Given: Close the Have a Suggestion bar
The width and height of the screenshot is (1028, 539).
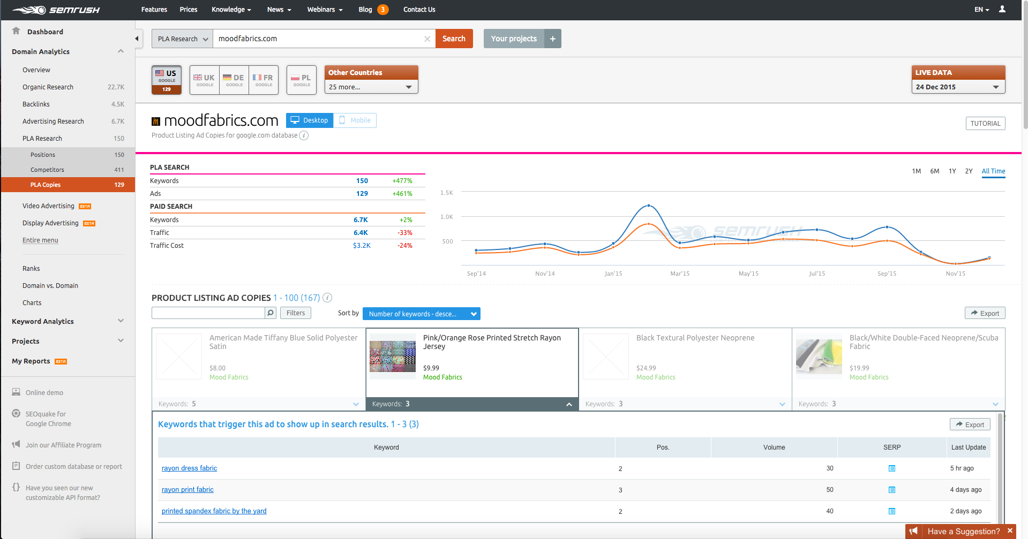Looking at the screenshot, I should [1010, 531].
